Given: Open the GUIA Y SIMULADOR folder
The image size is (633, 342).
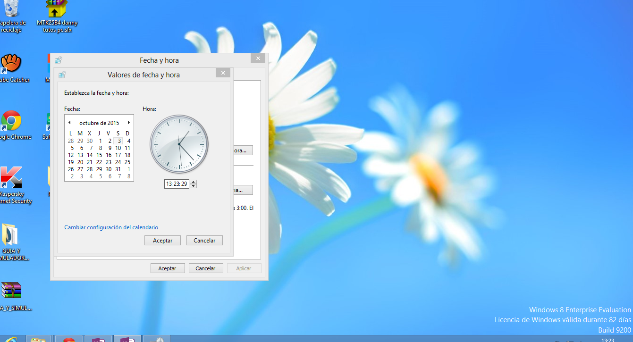Looking at the screenshot, I should tap(10, 235).
